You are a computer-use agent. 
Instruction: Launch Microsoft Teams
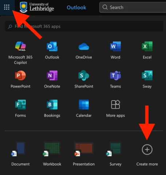pos(115,79)
